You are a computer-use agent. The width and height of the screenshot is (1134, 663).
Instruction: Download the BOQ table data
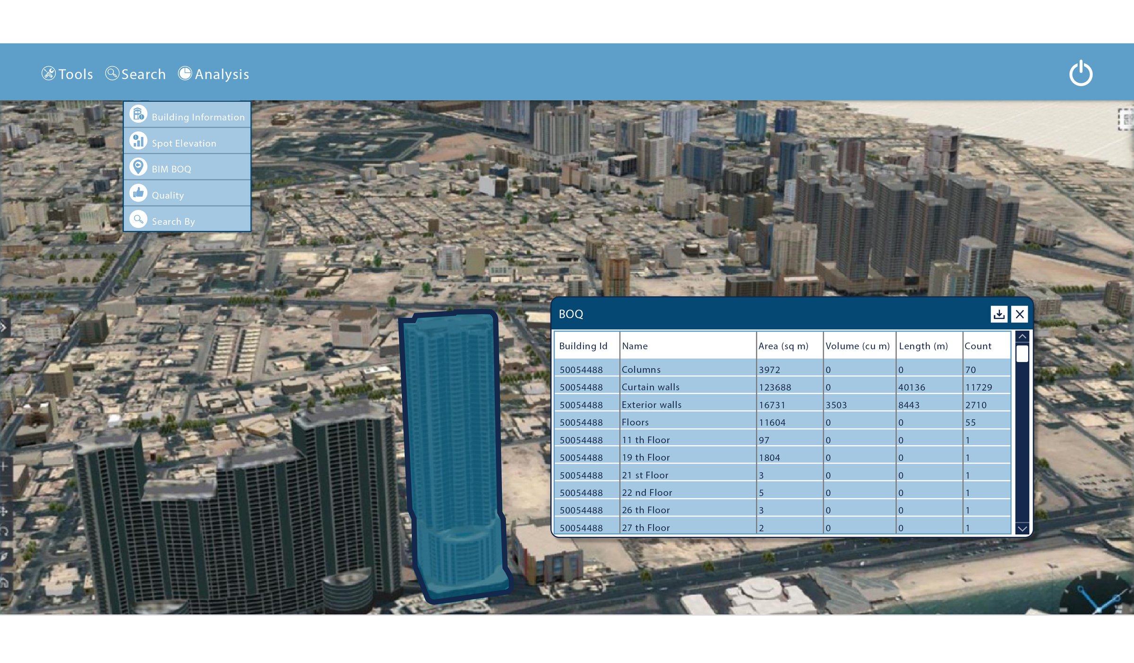pos(1000,314)
